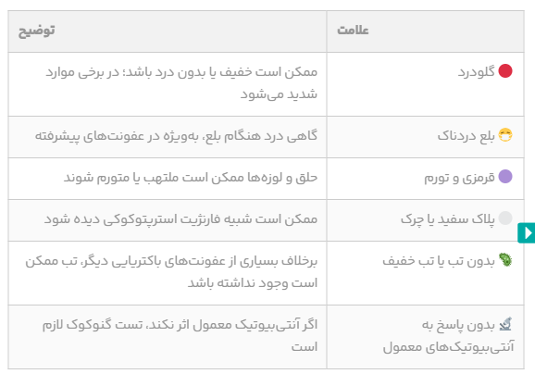Click the توضیح column header
This screenshot has width=535, height=374.
(36, 31)
